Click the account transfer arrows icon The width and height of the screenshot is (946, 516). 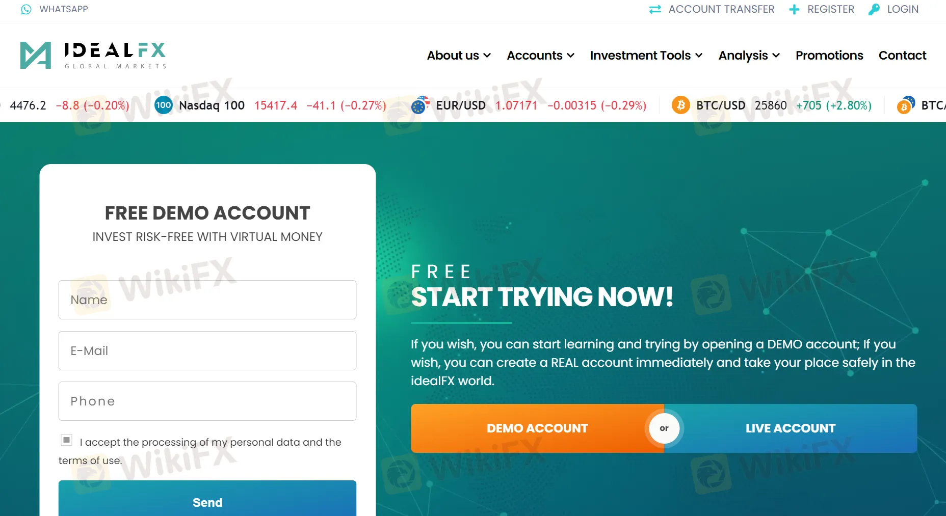point(655,9)
